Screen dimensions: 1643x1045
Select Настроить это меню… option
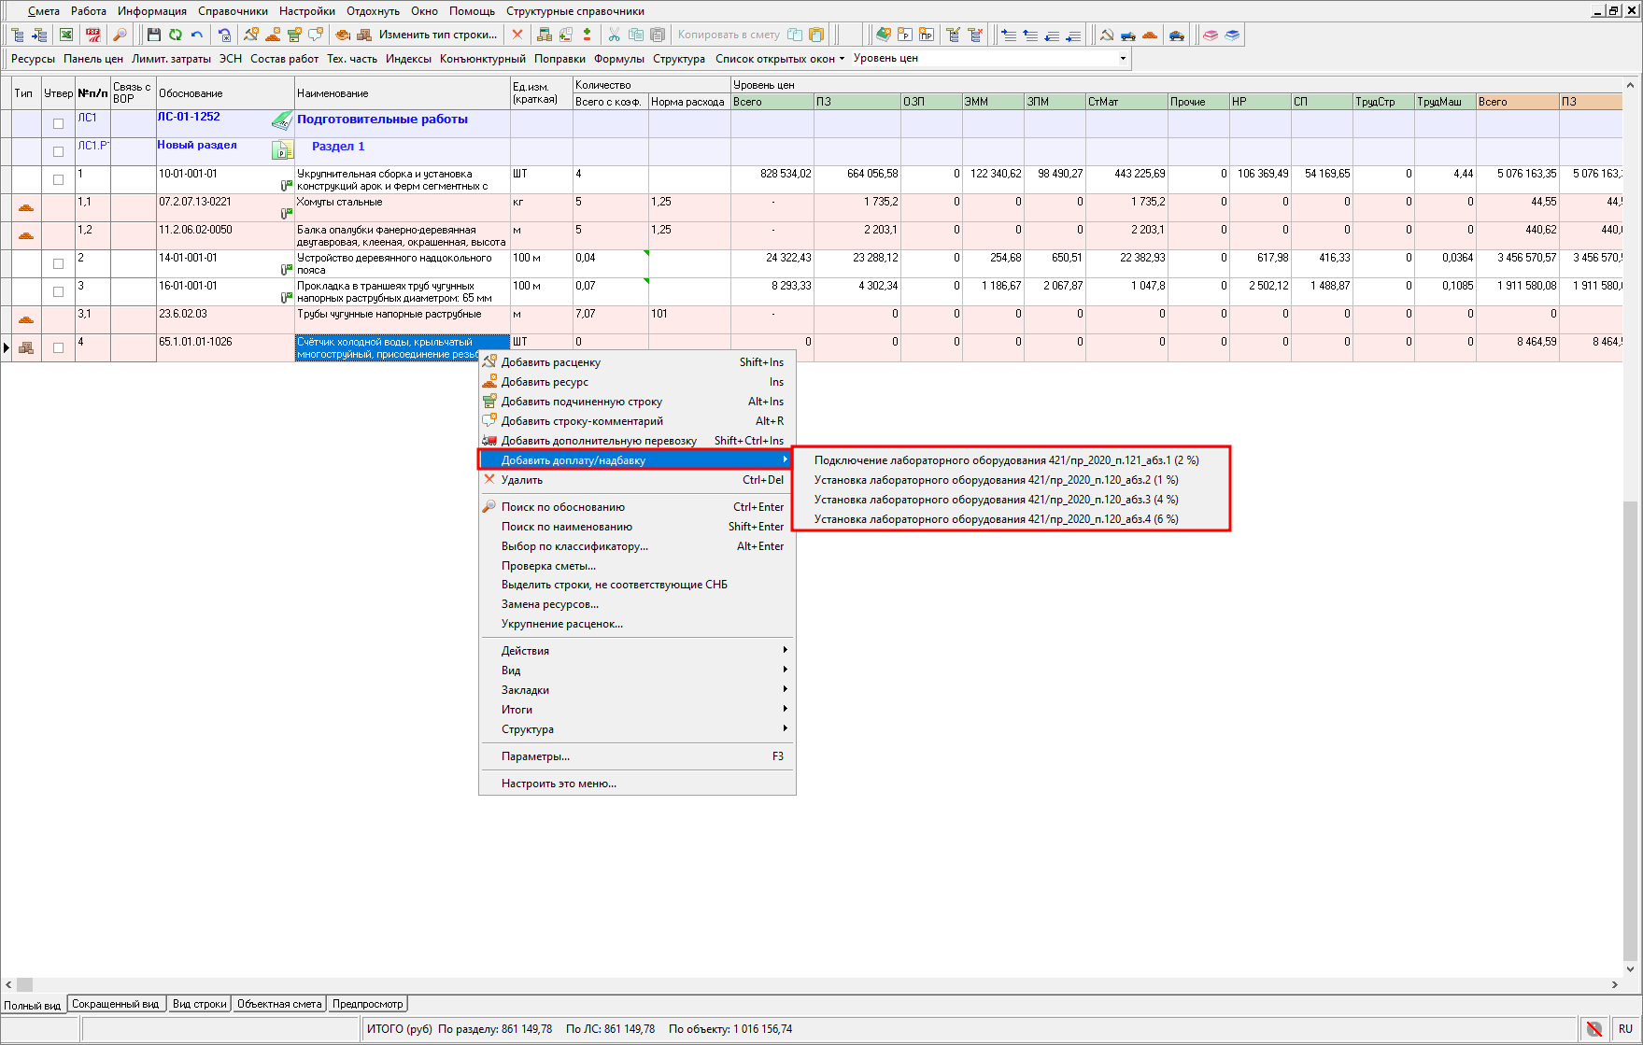pos(637,784)
